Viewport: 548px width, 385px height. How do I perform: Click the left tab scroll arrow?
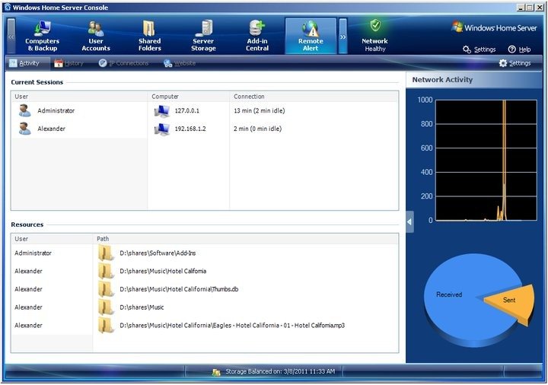tap(11, 37)
